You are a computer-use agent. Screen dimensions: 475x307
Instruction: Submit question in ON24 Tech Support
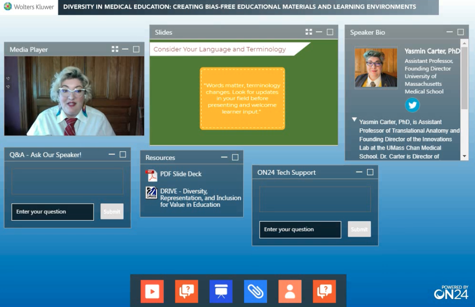pyautogui.click(x=359, y=229)
